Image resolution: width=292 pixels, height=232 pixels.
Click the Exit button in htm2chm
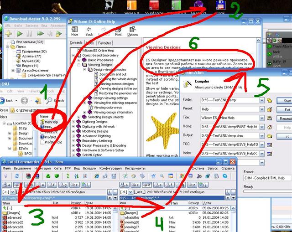pos(284,109)
